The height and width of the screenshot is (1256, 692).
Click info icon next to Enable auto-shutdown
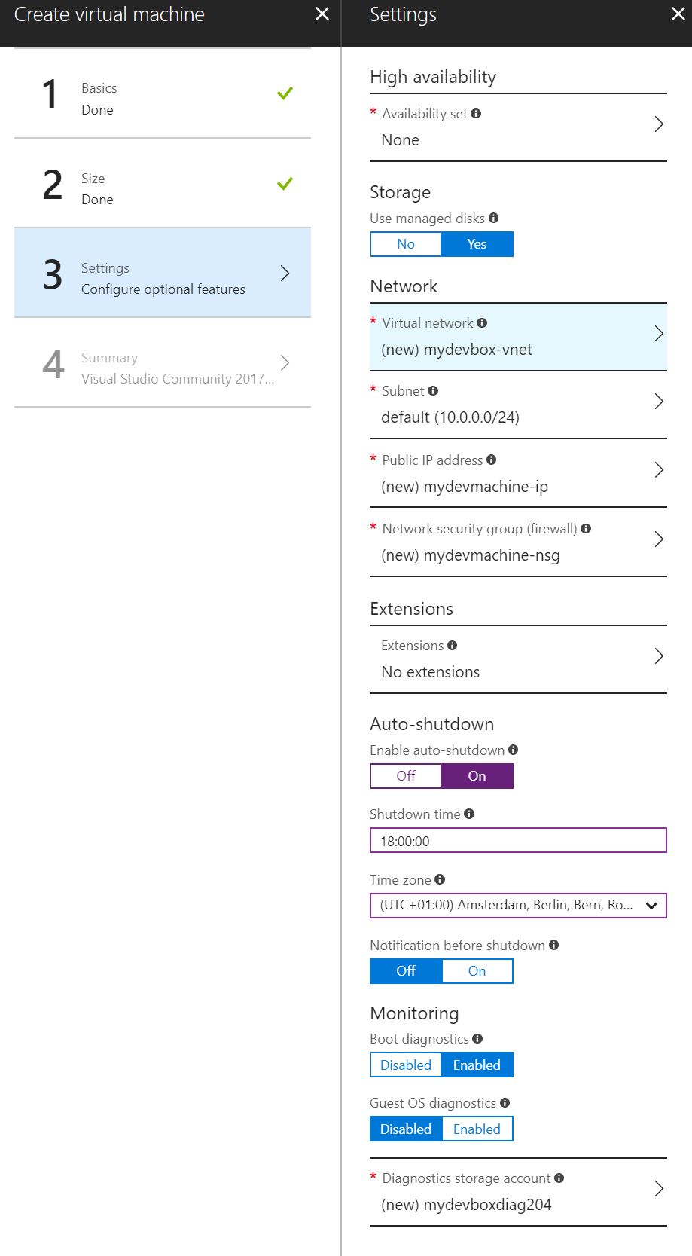click(x=513, y=750)
